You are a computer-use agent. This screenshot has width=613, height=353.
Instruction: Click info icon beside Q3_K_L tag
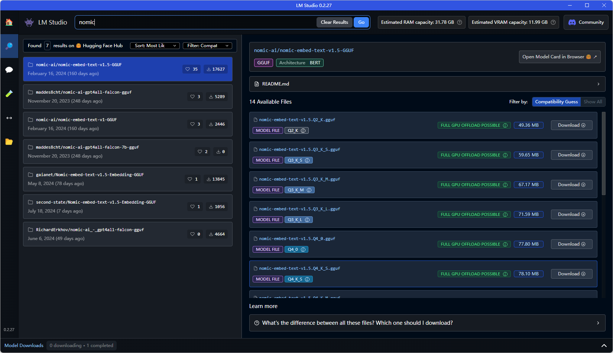(x=307, y=220)
